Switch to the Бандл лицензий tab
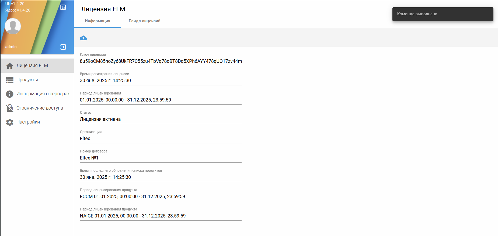Screen dimensions: 498x236 pos(144,21)
